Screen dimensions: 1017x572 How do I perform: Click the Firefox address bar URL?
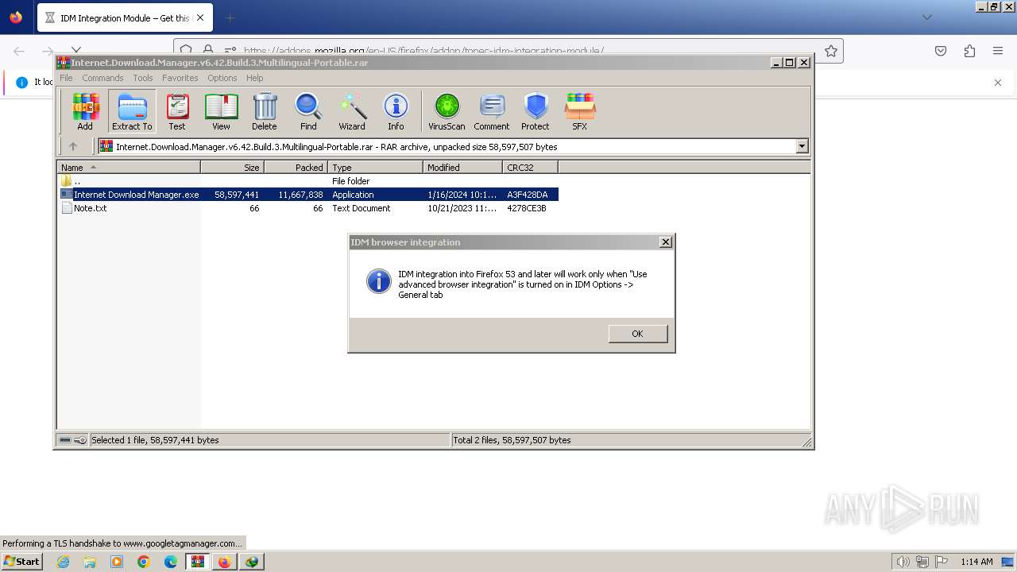pyautogui.click(x=423, y=51)
